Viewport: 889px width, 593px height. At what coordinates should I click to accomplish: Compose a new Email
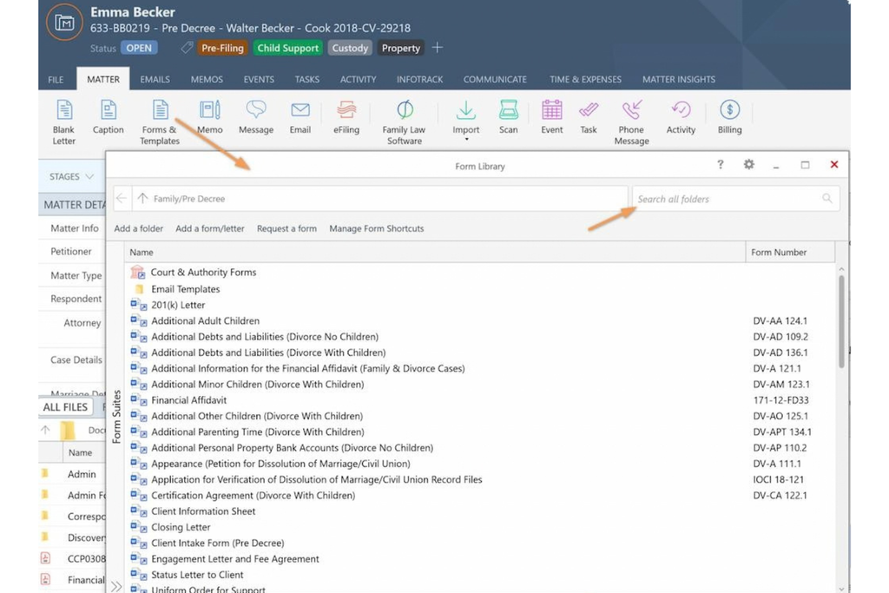(300, 117)
